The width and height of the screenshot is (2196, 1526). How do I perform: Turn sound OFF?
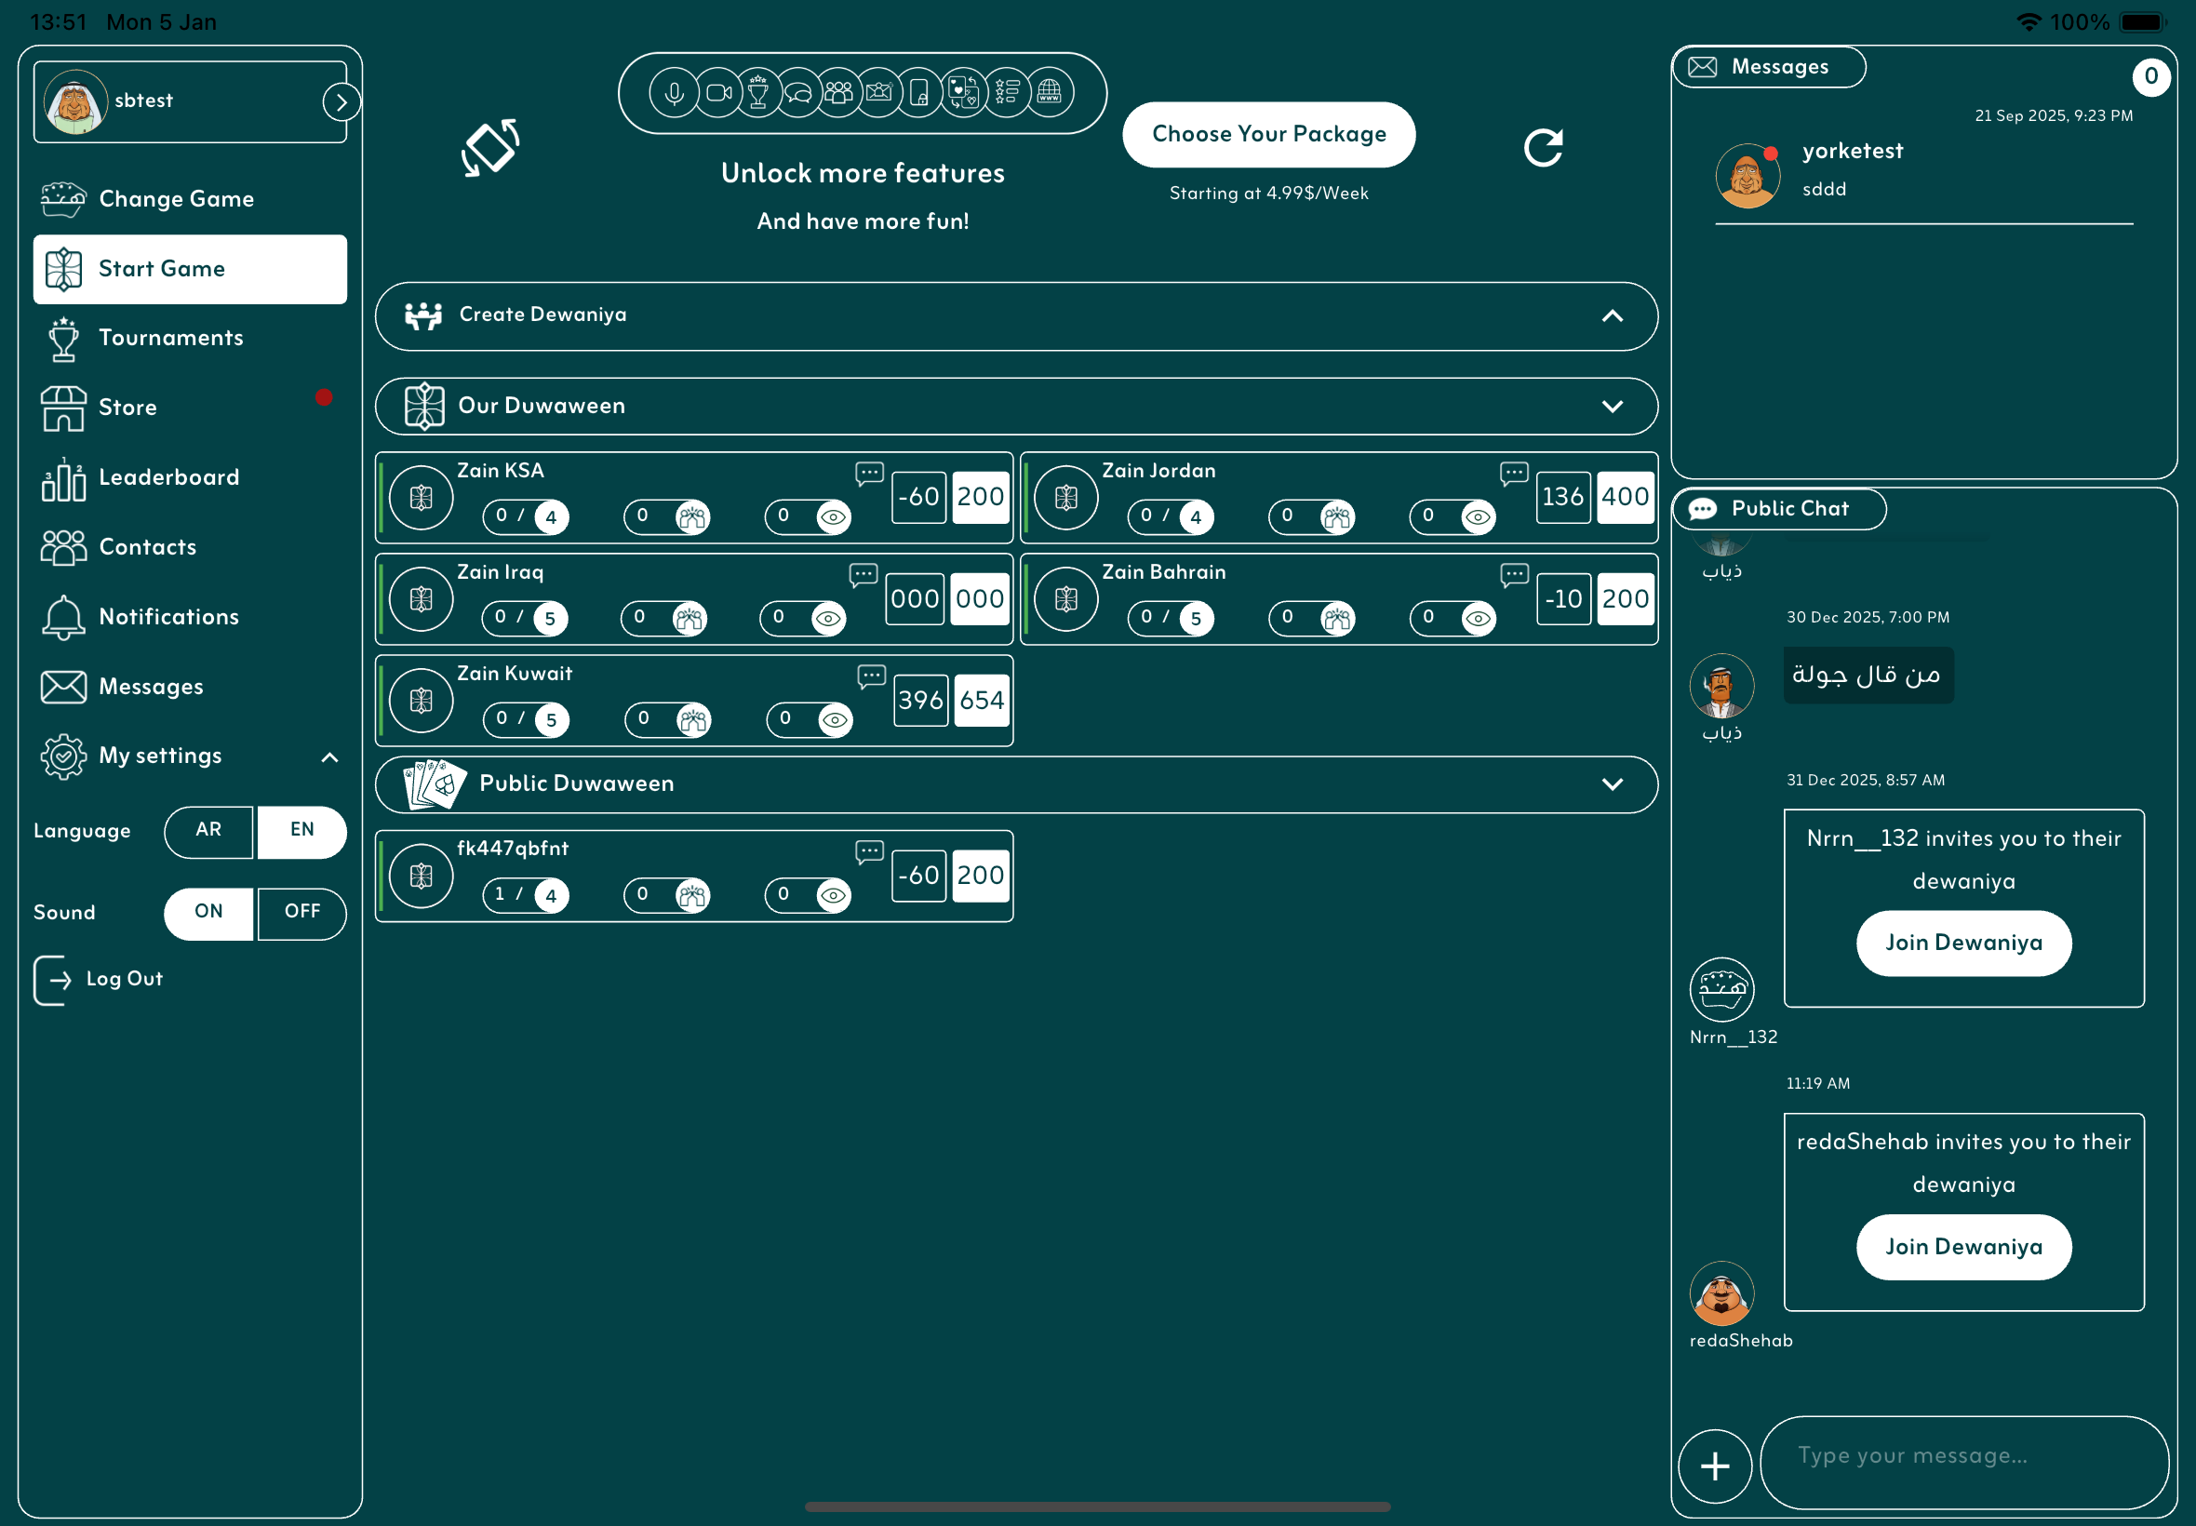click(302, 912)
